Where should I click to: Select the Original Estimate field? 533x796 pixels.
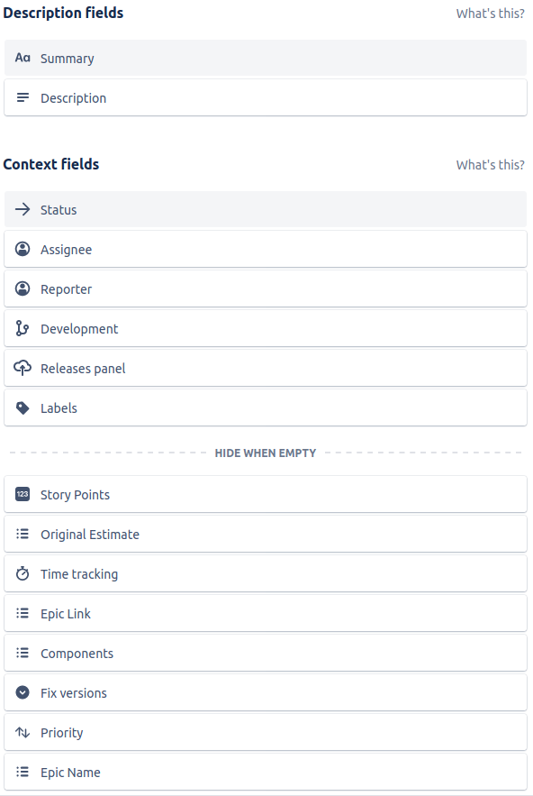tap(266, 534)
